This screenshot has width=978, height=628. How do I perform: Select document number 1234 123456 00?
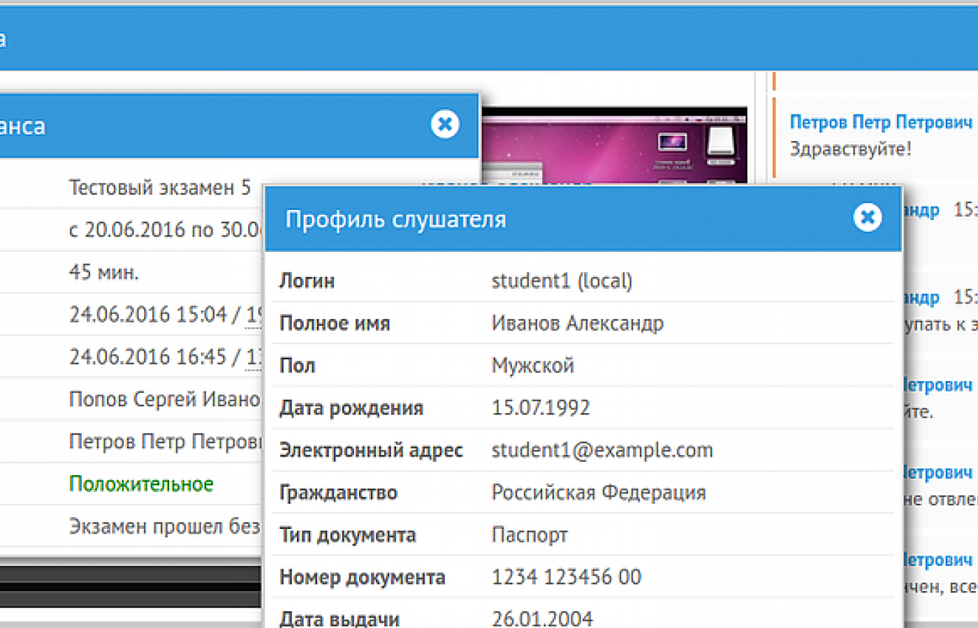point(567,577)
